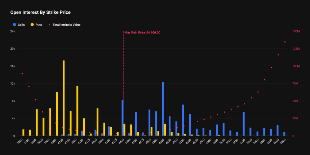The width and height of the screenshot is (310, 155).
Task: Toggle the Puts series in legend
Action: pos(37,25)
